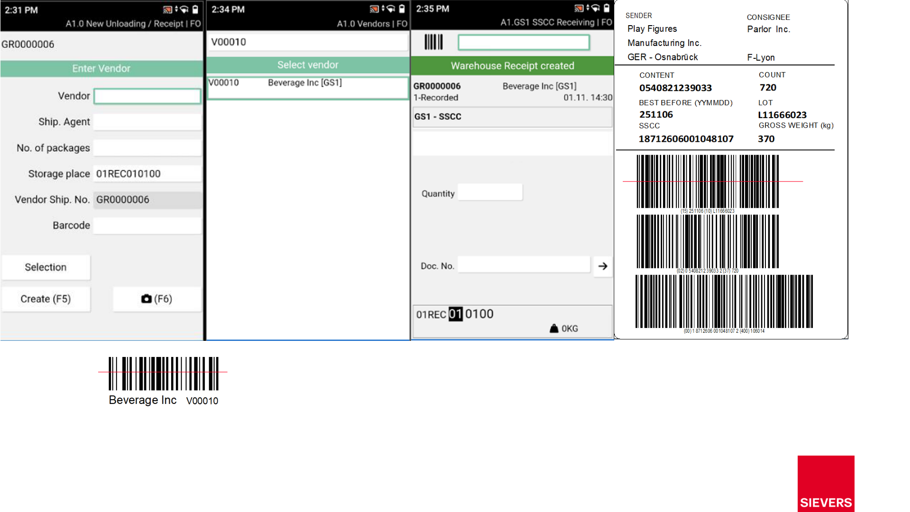Click receipt row GR0000006 Beverage Inc [GS1]
The width and height of the screenshot is (910, 512).
pos(512,91)
